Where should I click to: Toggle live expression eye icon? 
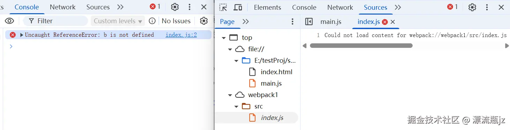pos(9,21)
